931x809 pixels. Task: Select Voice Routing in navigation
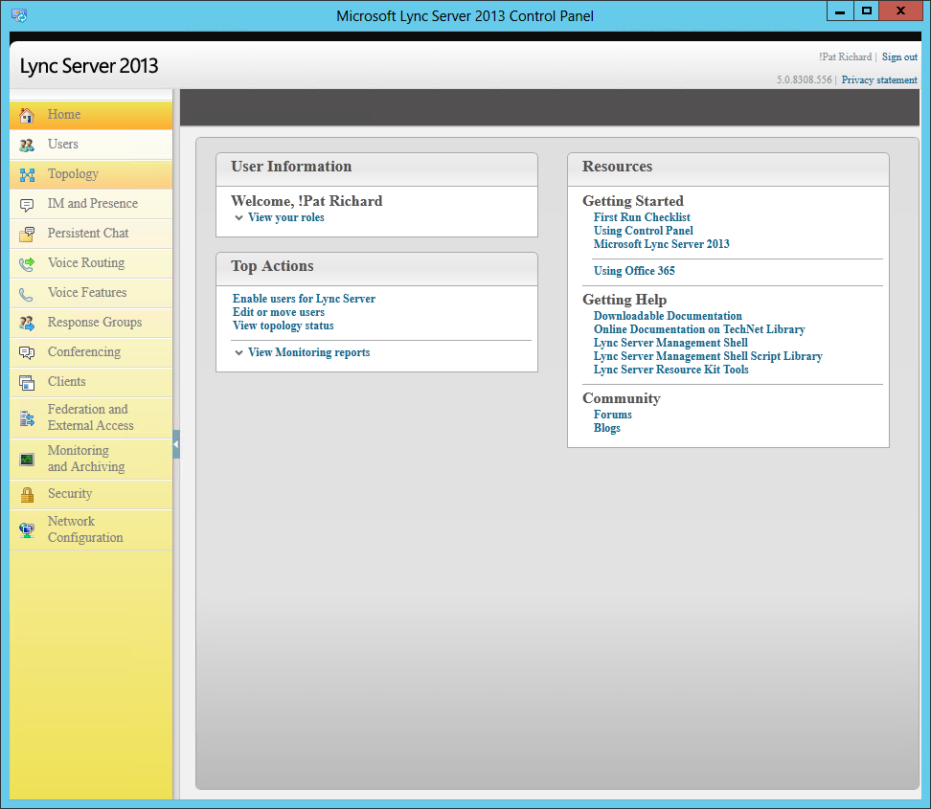pyautogui.click(x=91, y=263)
